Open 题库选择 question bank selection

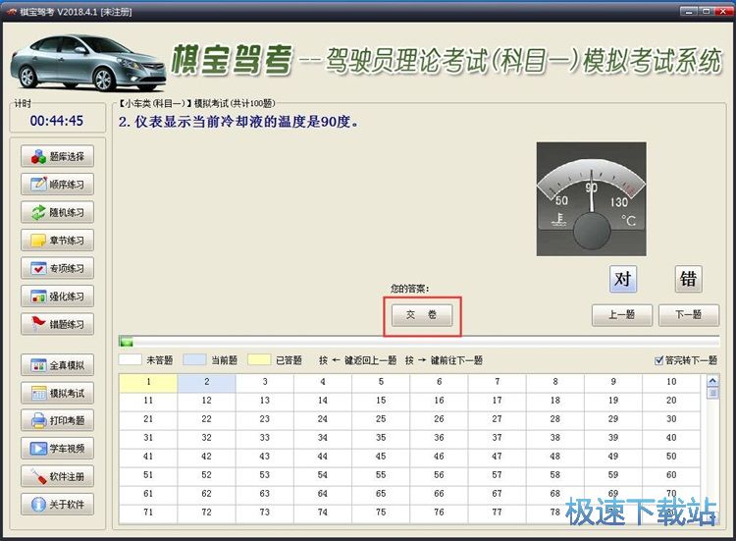[58, 156]
